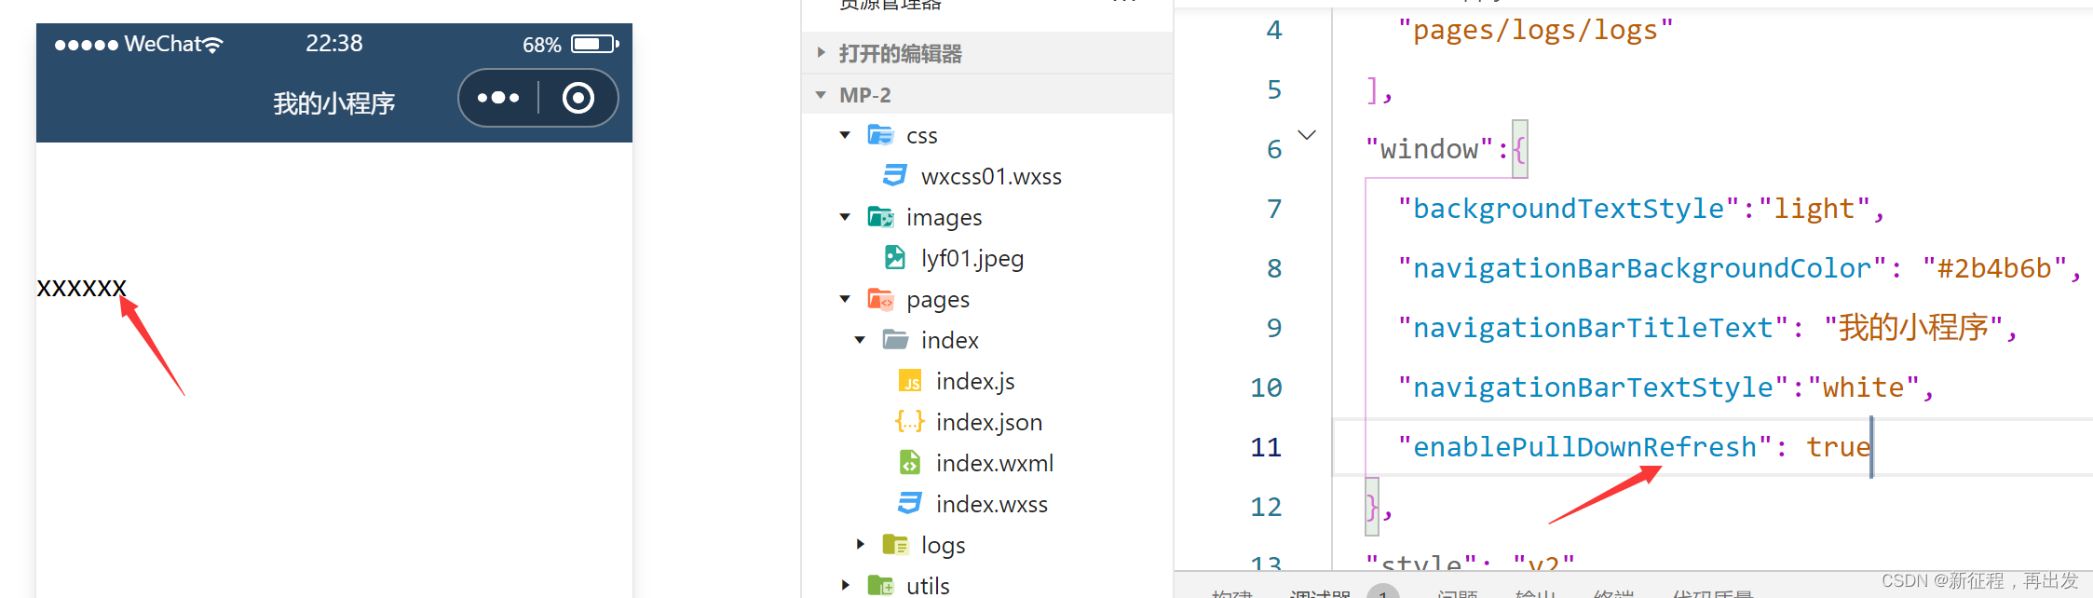The image size is (2093, 598).
Task: Open lyf01.jpeg in the explorer
Action: coord(972,258)
